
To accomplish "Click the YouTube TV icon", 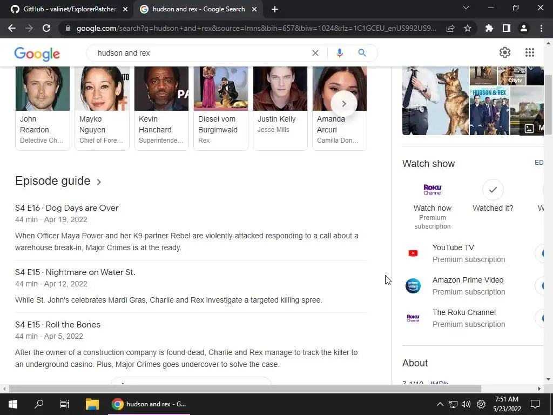I will pyautogui.click(x=413, y=253).
